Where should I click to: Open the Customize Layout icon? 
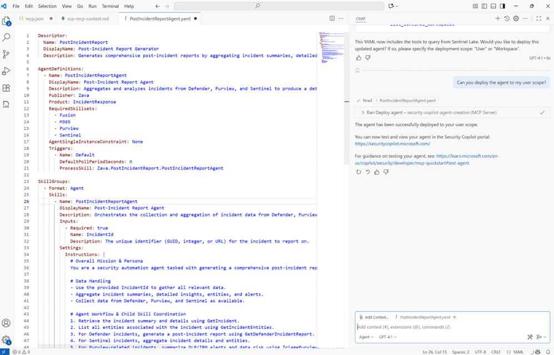[475, 6]
